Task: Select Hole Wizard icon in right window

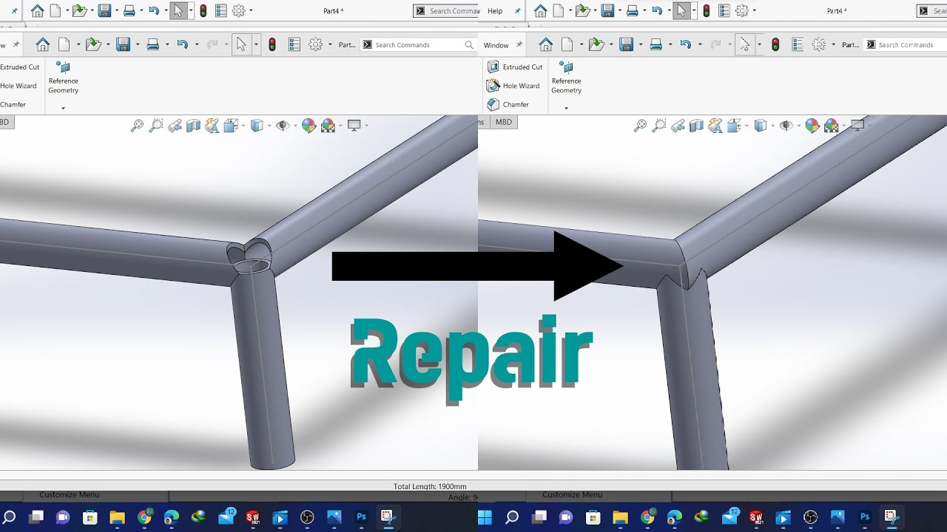Action: pos(493,86)
